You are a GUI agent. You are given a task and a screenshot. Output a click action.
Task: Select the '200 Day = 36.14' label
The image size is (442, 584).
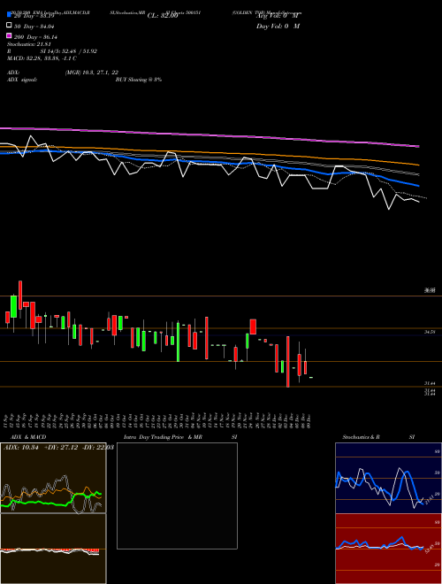point(35,37)
